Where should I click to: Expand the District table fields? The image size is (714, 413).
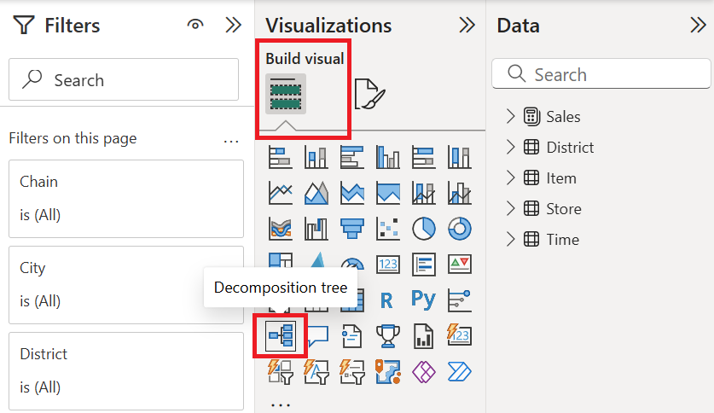[x=511, y=148]
